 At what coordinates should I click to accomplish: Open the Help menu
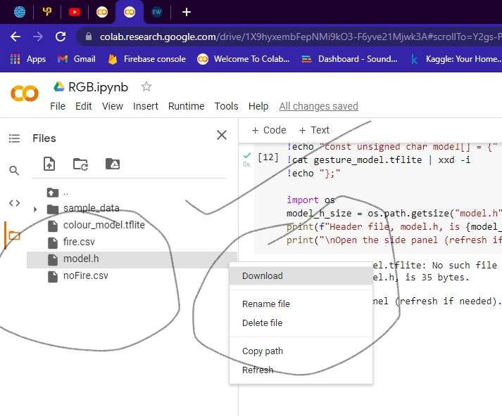click(x=258, y=106)
